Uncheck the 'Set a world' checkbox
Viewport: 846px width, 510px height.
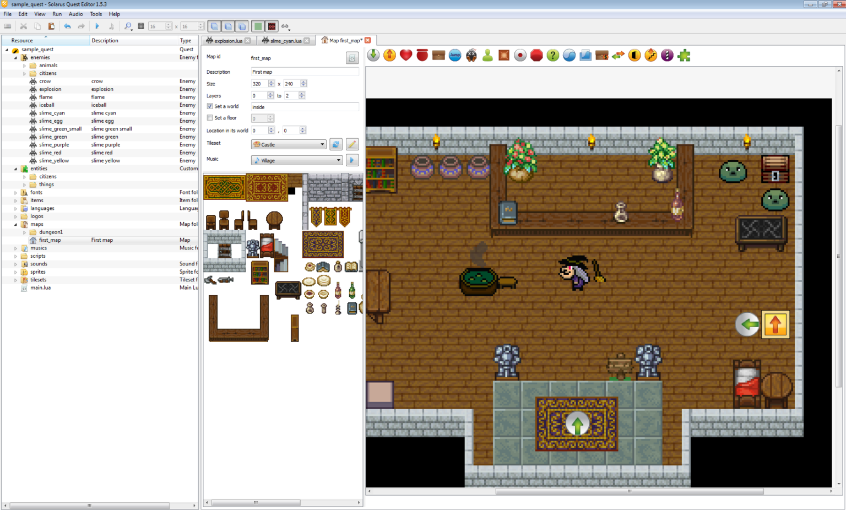(210, 106)
